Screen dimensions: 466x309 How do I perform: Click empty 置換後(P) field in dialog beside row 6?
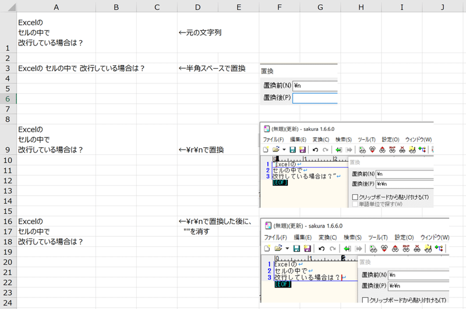tap(315, 98)
